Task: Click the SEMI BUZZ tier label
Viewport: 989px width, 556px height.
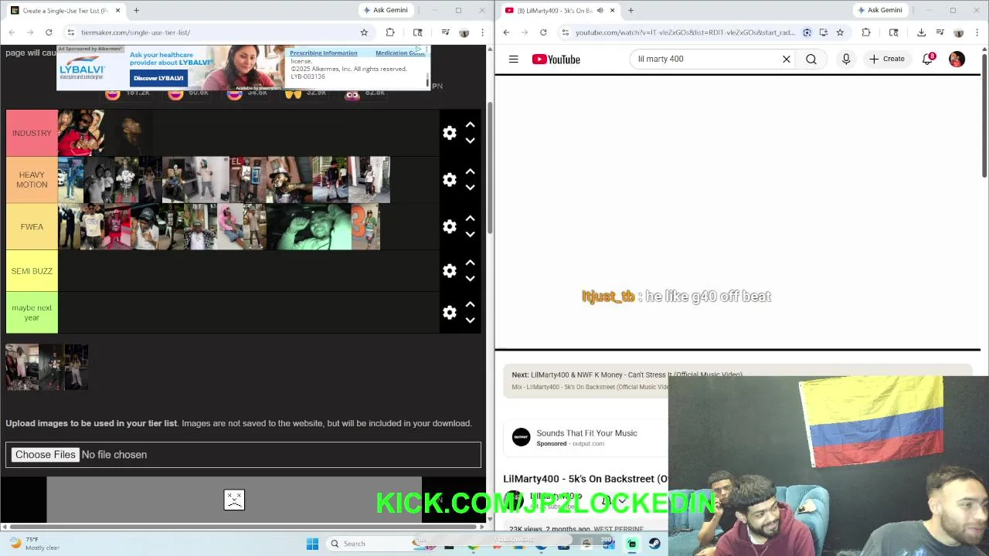Action: pyautogui.click(x=32, y=271)
